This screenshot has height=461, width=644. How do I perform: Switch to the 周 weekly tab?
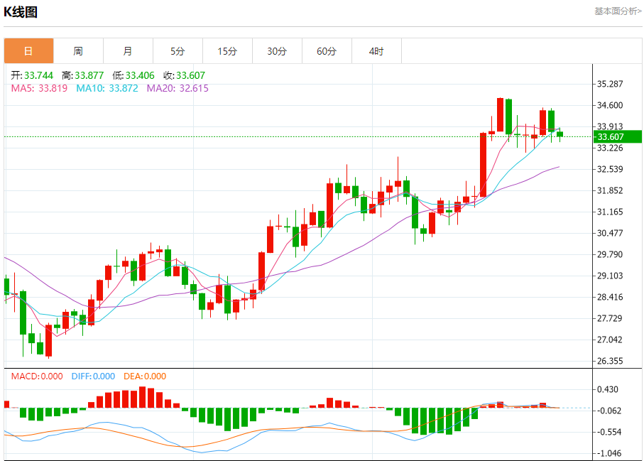pos(78,51)
